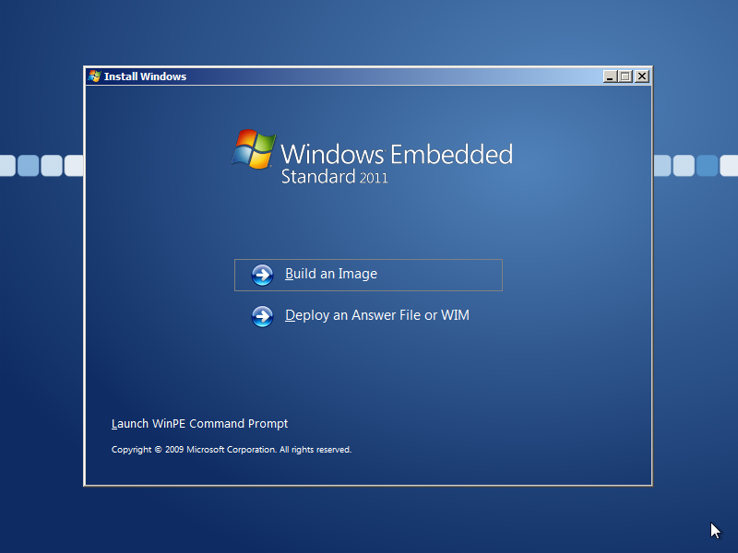Click the blue arrow icon beside Build an Image
Screen dimensions: 738x553
click(262, 275)
